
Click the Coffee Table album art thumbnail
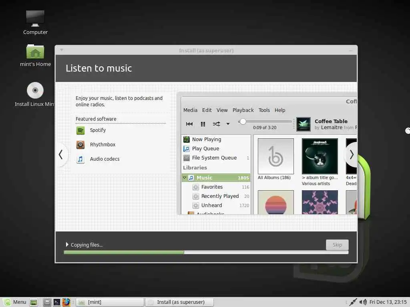(303, 124)
